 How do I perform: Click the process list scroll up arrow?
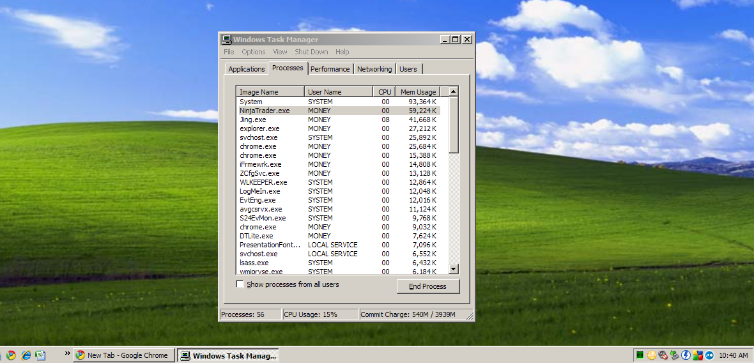pyautogui.click(x=454, y=91)
